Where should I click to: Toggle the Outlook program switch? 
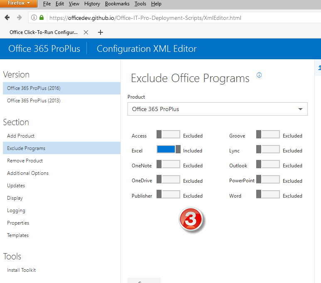pos(268,164)
